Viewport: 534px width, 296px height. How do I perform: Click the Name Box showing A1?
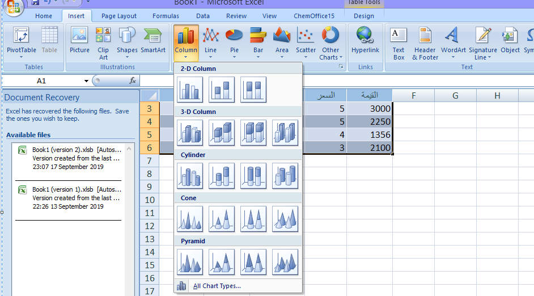(42, 81)
